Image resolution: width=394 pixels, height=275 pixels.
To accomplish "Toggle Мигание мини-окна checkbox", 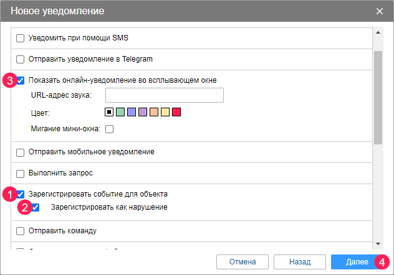I will [x=109, y=129].
